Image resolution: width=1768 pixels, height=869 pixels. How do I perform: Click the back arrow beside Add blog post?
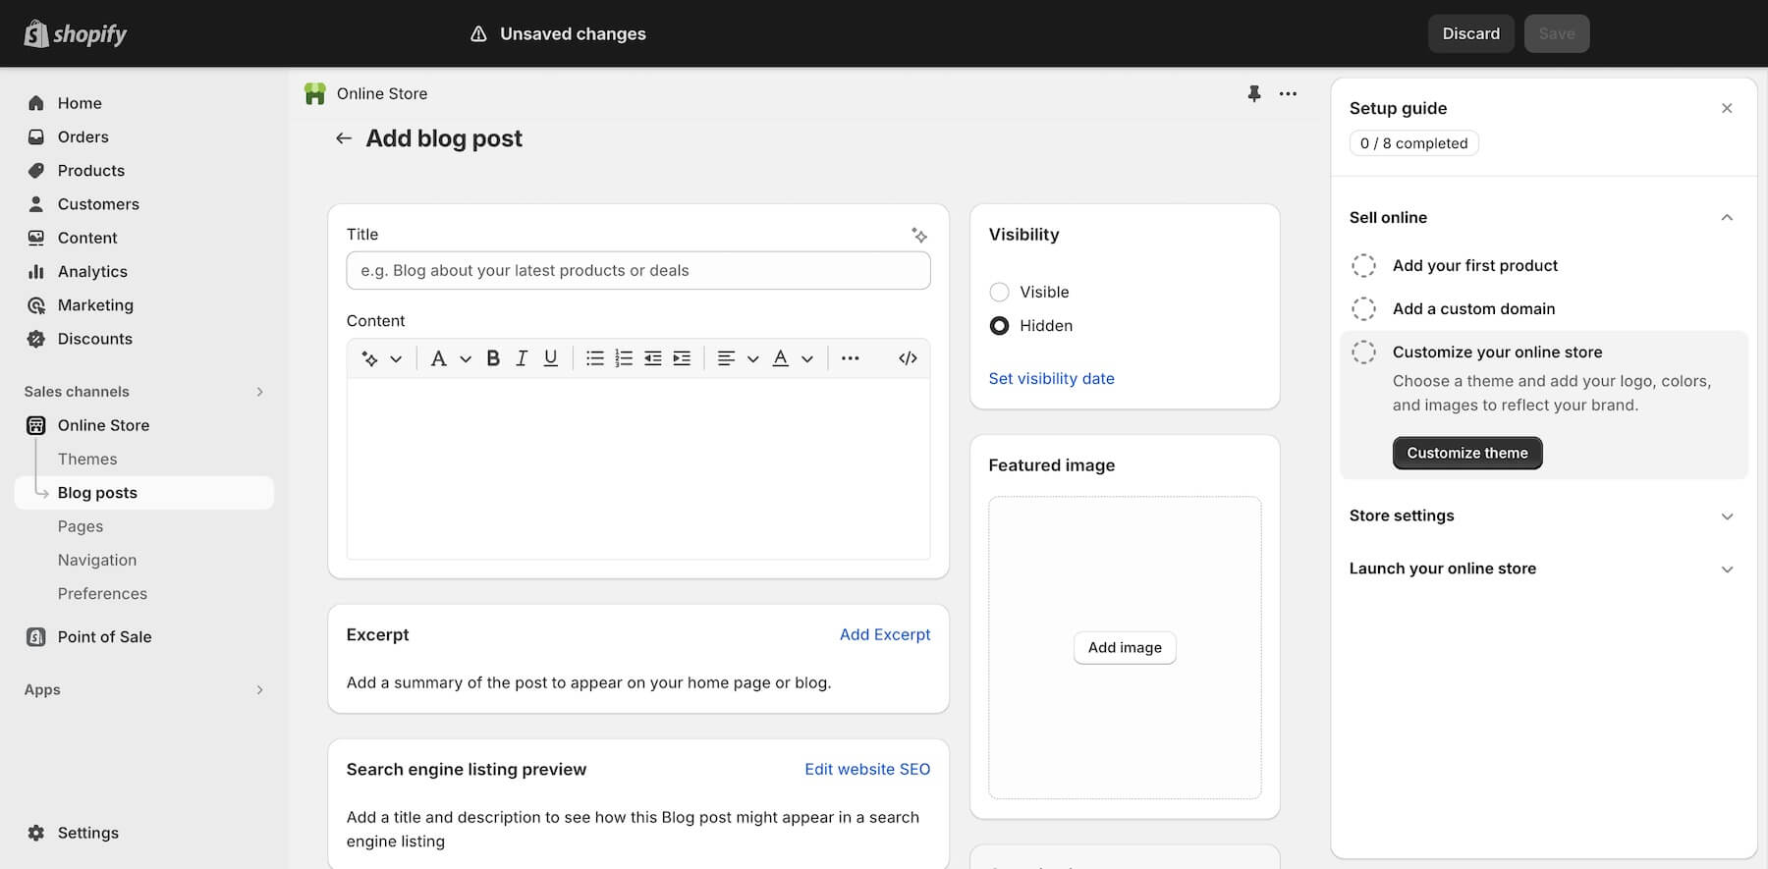tap(344, 138)
